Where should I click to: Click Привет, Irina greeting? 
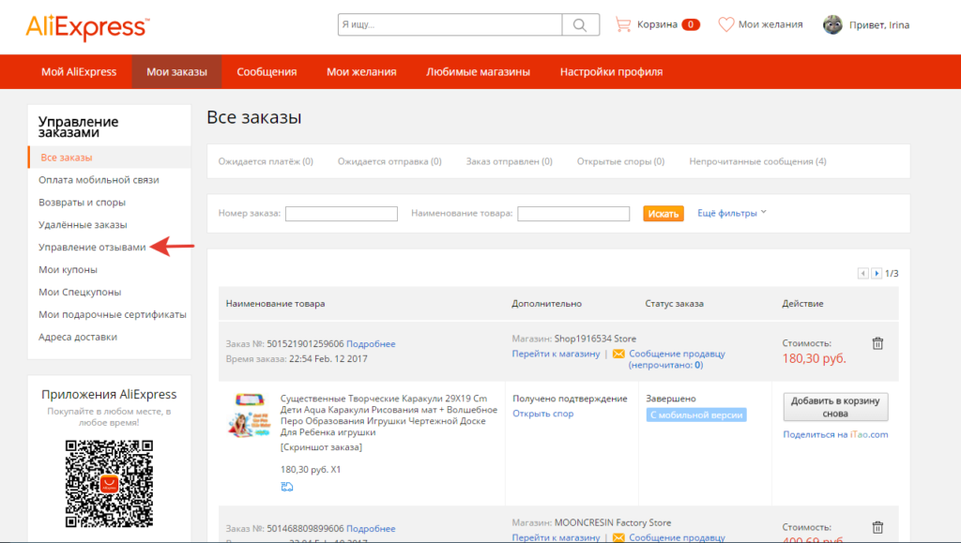click(x=878, y=25)
